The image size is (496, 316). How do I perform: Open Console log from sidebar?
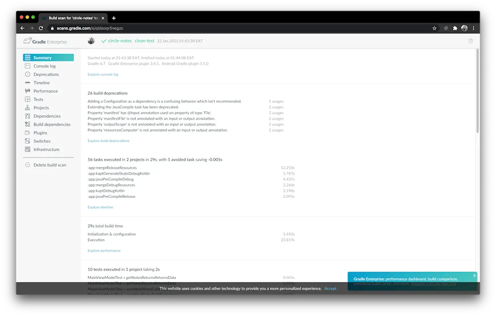[x=45, y=66]
